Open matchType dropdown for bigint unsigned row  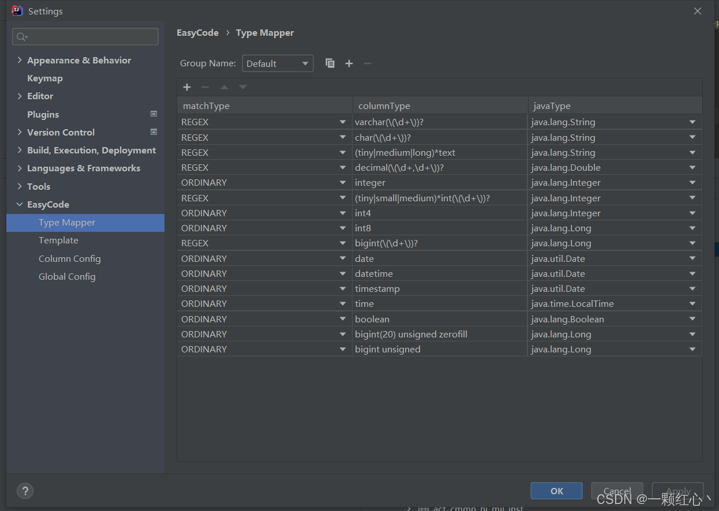[343, 350]
